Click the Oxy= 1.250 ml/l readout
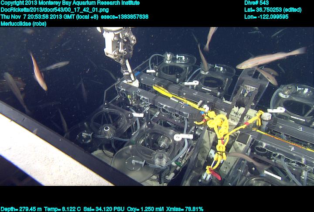 coord(145,209)
